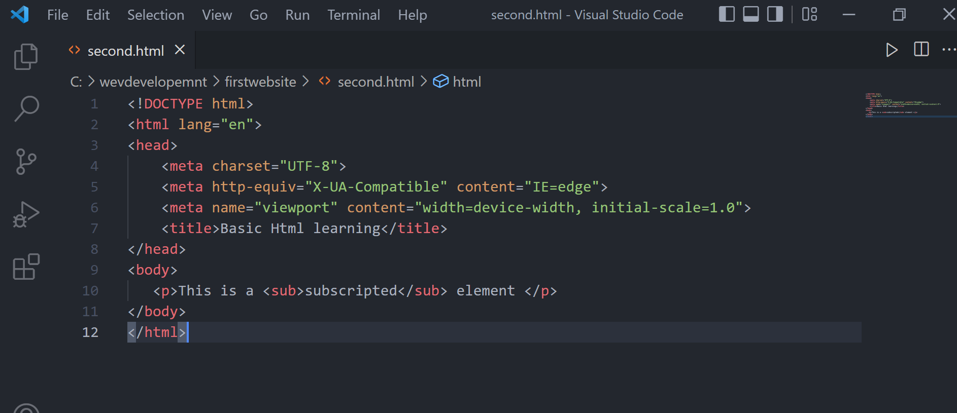Click the "viewport" name value
Viewport: 957px width, 413px height.
point(296,207)
